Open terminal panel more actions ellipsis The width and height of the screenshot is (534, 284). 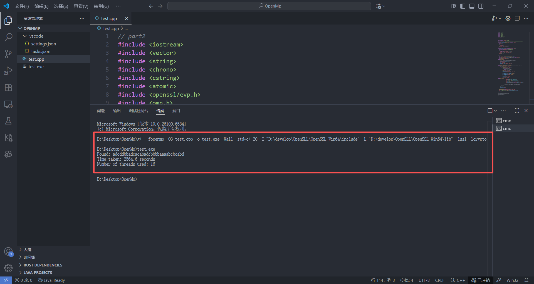point(503,111)
